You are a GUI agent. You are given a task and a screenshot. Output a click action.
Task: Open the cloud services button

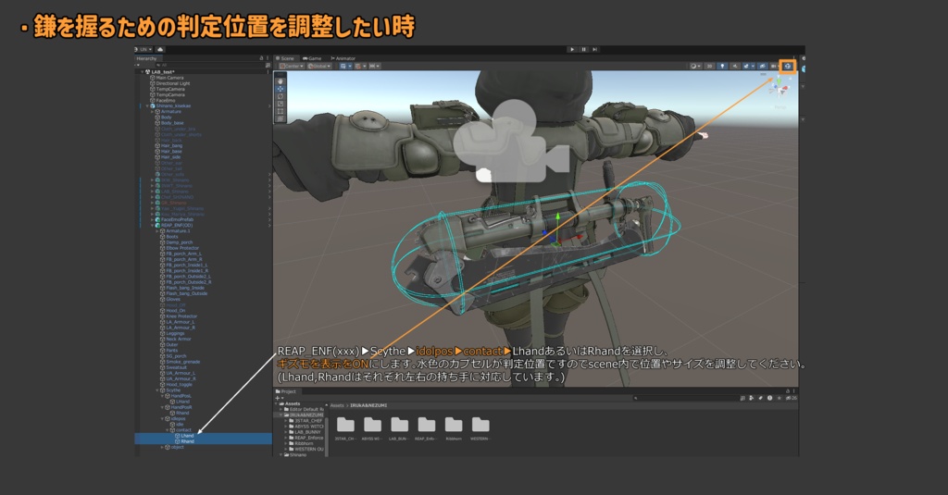[x=160, y=49]
